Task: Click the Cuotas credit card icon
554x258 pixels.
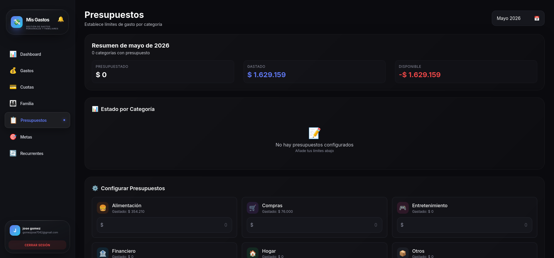Action: (13, 87)
